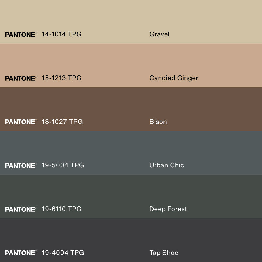
Task: Select the PANTONE logo in the Bison row
Action: [x=21, y=122]
